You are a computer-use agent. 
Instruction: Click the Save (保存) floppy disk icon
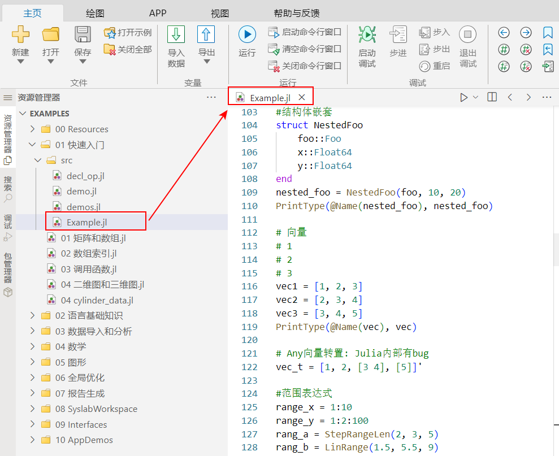point(83,35)
